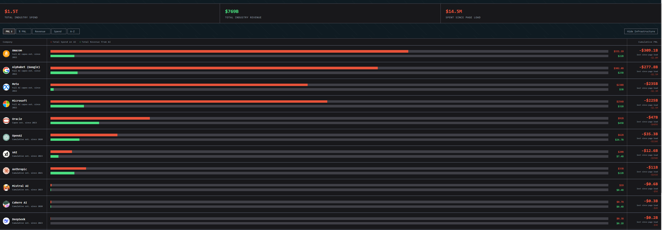The width and height of the screenshot is (662, 230).
Task: Click OpenAI's $26.7B revenue value
Action: tap(619, 140)
